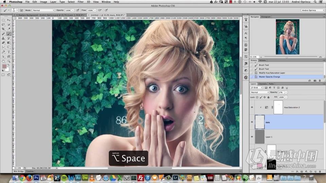
Task: Open the brush preset picker arrow
Action: (x=17, y=10)
